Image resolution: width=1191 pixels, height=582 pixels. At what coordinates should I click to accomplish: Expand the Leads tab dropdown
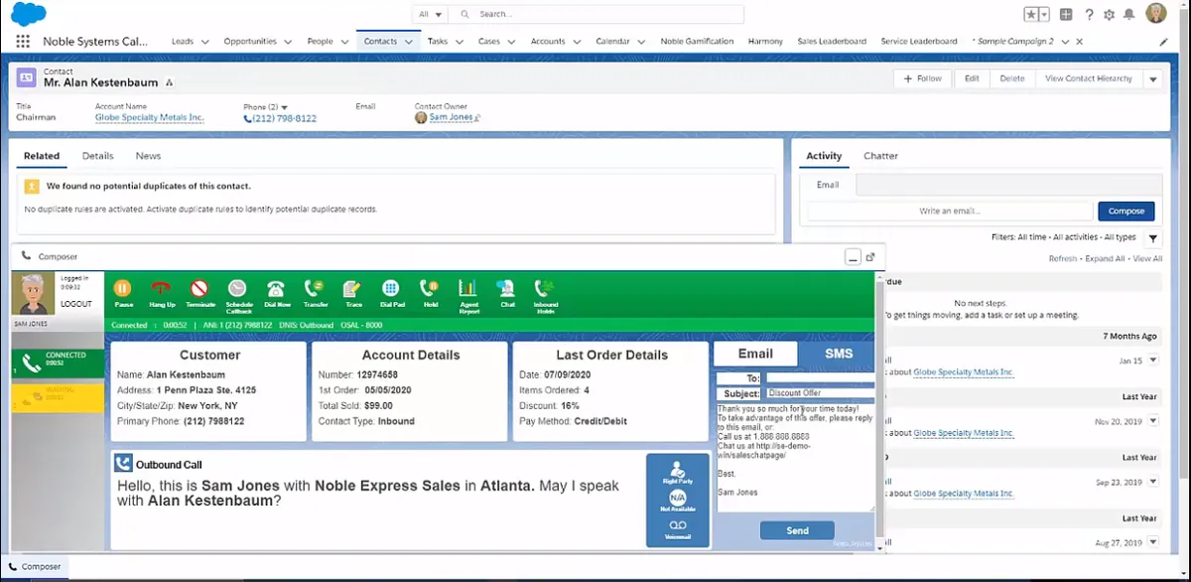pos(205,42)
